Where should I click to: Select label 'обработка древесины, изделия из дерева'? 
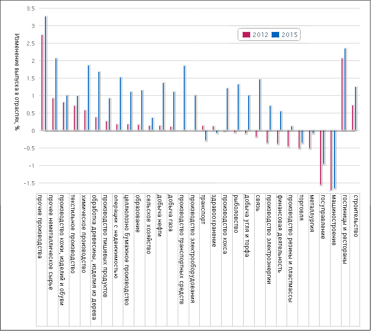point(94,257)
